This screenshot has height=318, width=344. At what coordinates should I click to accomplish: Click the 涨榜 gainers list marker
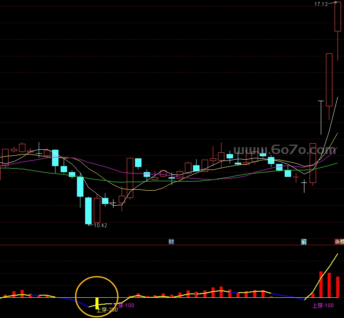tap(339, 242)
